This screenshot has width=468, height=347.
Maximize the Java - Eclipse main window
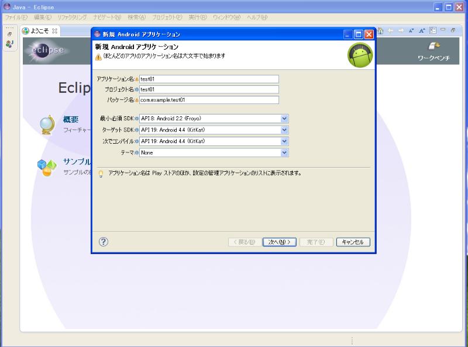(449, 7)
